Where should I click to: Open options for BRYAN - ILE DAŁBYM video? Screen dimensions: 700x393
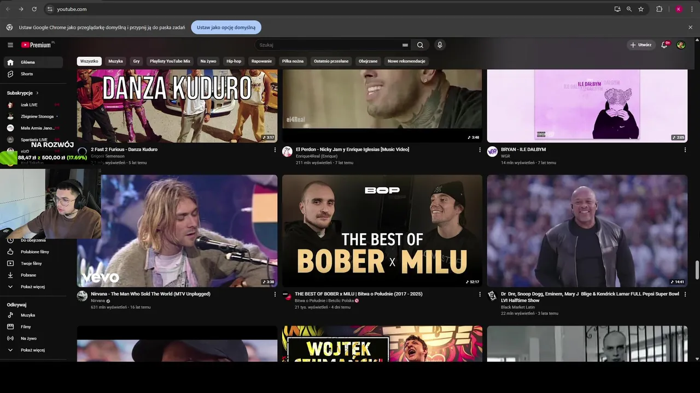(x=685, y=150)
